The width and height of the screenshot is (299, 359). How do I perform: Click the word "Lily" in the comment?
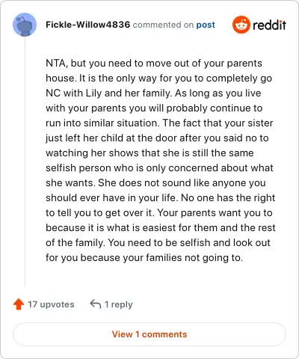[93, 93]
